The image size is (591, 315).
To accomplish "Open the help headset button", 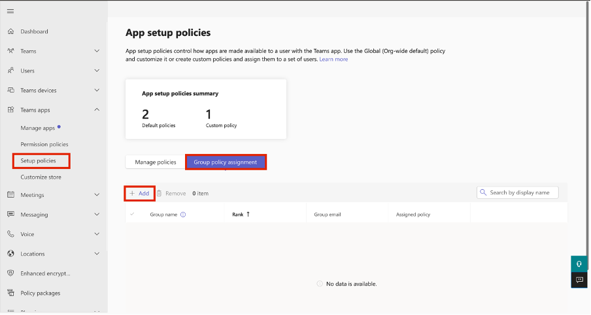I will [x=579, y=263].
